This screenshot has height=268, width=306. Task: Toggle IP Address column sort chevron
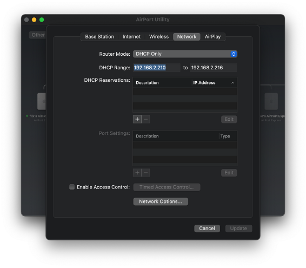pos(232,83)
